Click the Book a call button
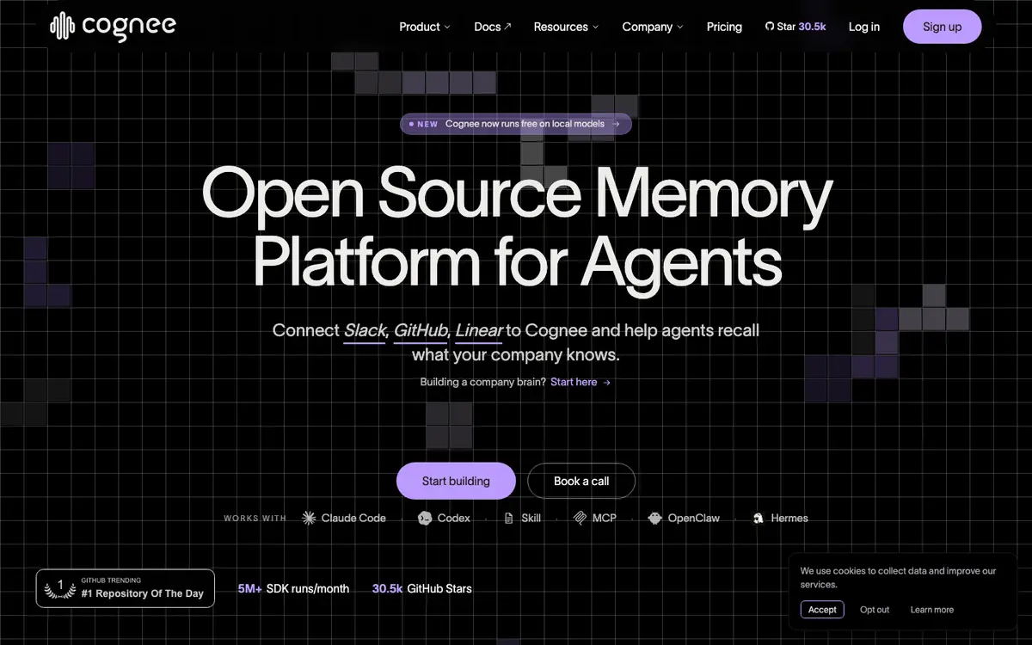Image resolution: width=1032 pixels, height=645 pixels. point(581,481)
